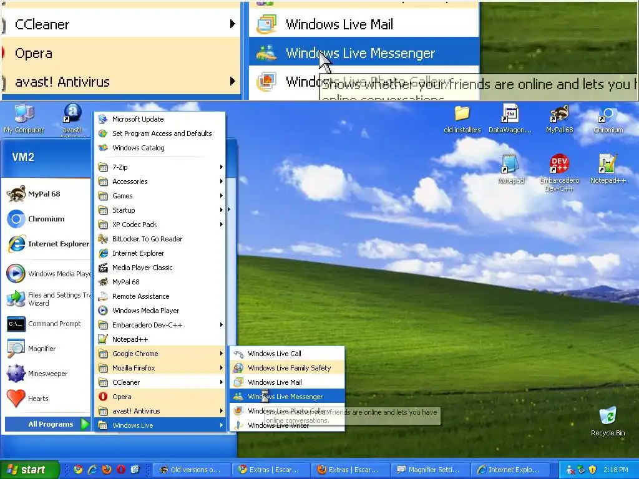
Task: Select Windows Live folder in All Programs
Action: tap(160, 425)
